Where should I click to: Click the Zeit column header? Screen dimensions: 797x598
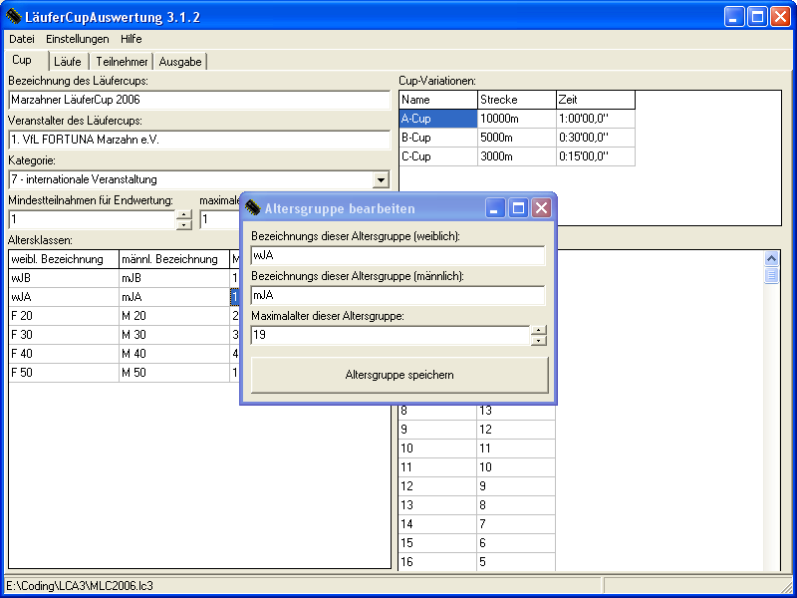coord(596,100)
